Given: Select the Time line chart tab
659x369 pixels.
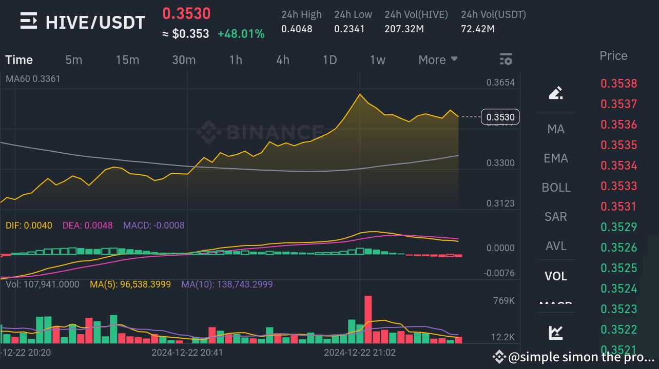Looking at the screenshot, I should click(x=18, y=59).
